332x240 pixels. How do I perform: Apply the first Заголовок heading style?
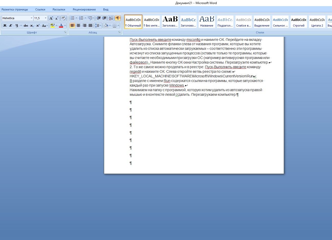[170, 22]
